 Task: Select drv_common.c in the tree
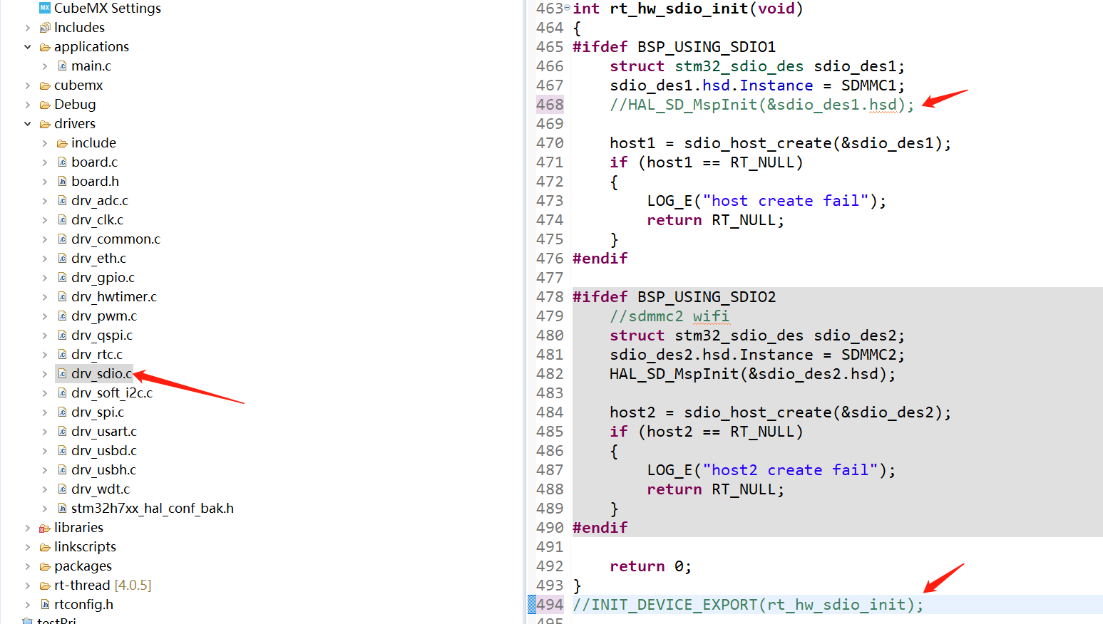point(116,239)
